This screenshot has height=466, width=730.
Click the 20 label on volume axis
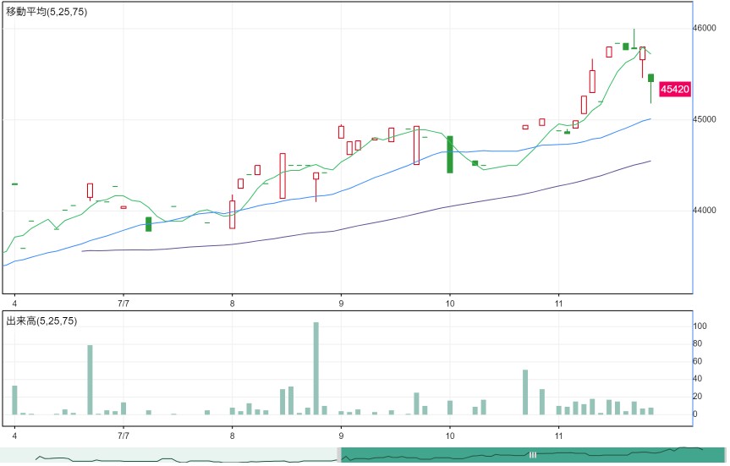point(697,396)
